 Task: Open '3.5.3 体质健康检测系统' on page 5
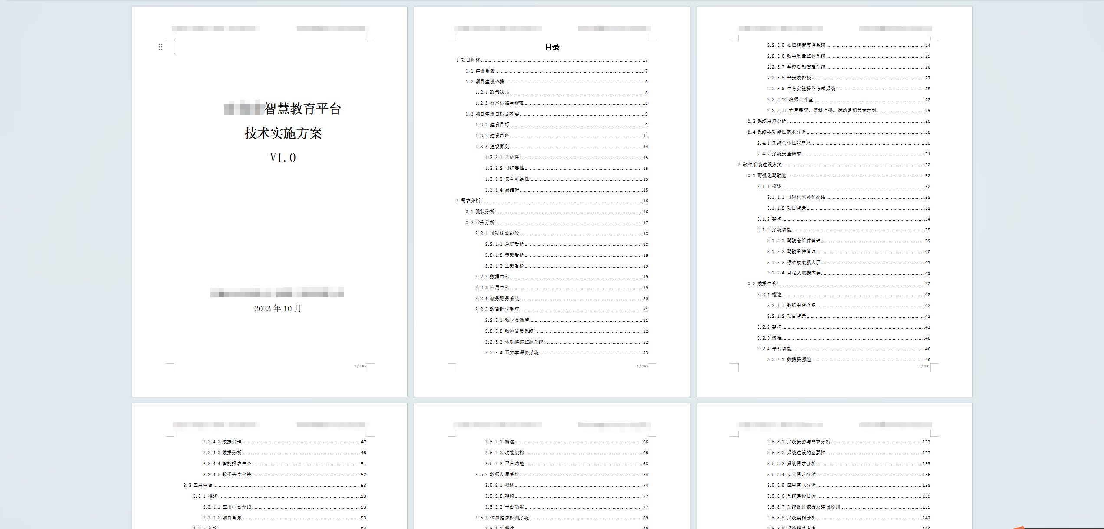(561, 518)
